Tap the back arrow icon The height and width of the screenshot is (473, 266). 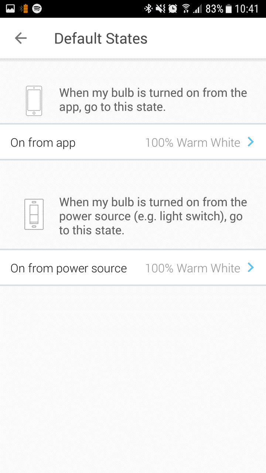(21, 38)
